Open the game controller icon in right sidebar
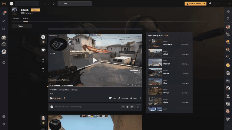 click(228, 11)
